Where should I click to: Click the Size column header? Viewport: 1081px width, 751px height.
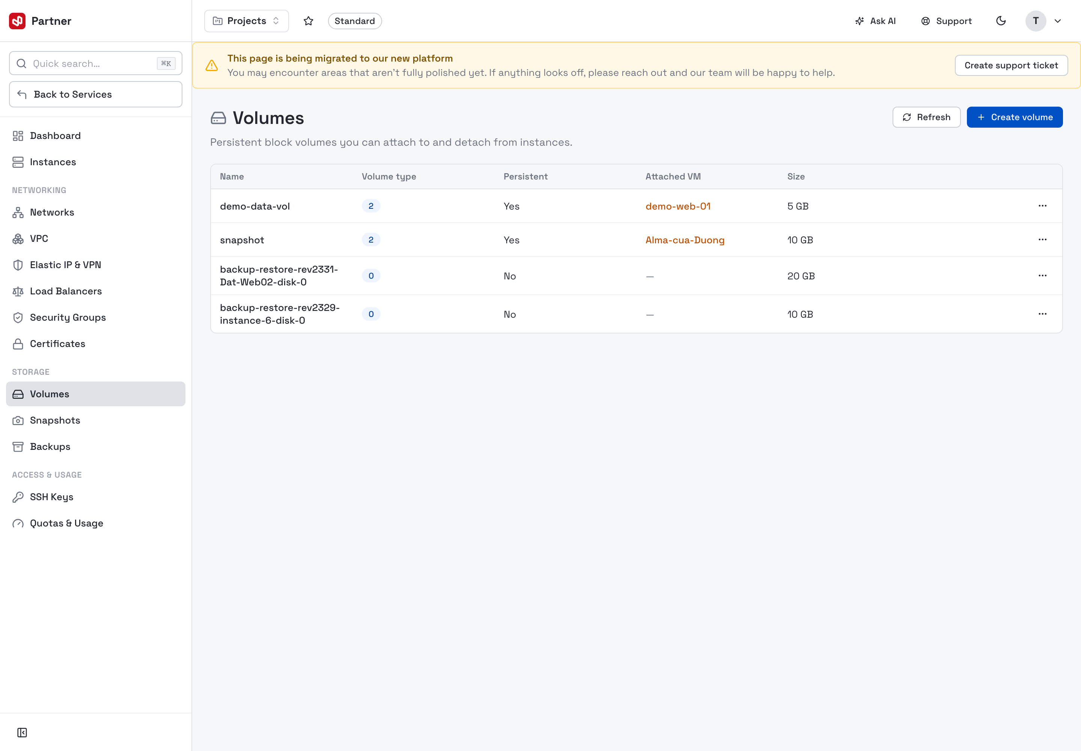click(796, 176)
